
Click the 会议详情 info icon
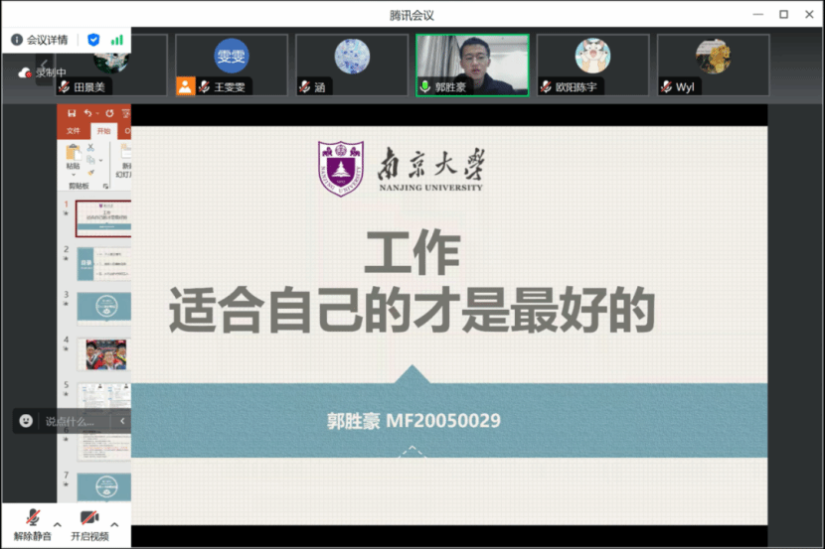17,40
